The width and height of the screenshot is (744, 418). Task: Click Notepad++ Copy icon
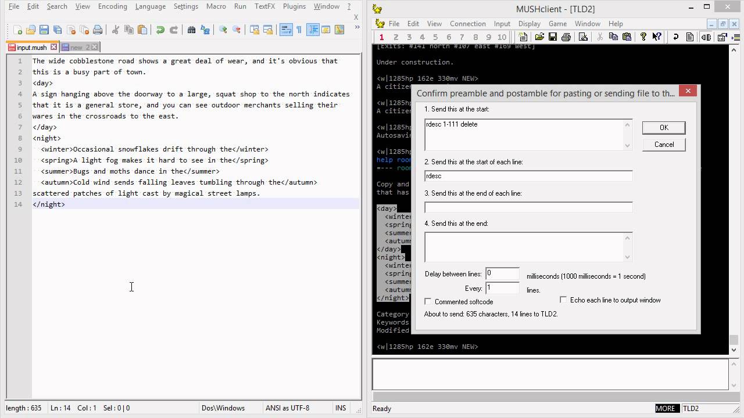[x=128, y=30]
